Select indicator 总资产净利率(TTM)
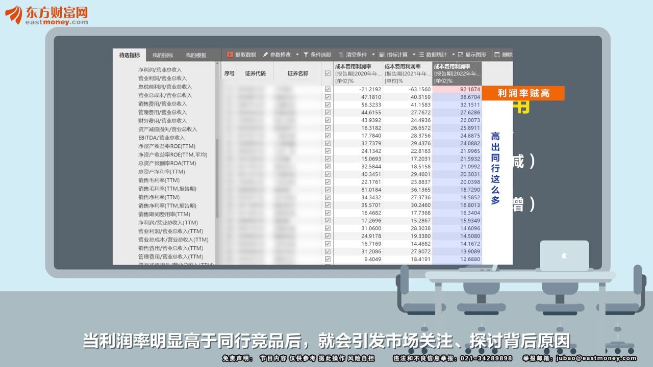 pyautogui.click(x=161, y=172)
